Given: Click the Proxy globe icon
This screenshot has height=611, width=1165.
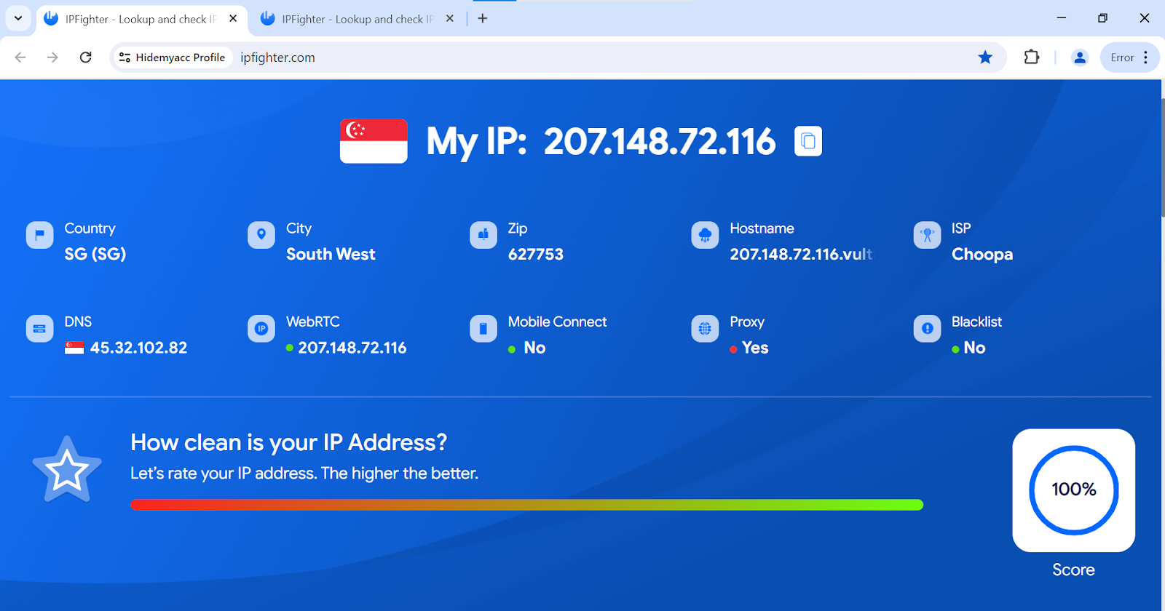Looking at the screenshot, I should click(705, 329).
